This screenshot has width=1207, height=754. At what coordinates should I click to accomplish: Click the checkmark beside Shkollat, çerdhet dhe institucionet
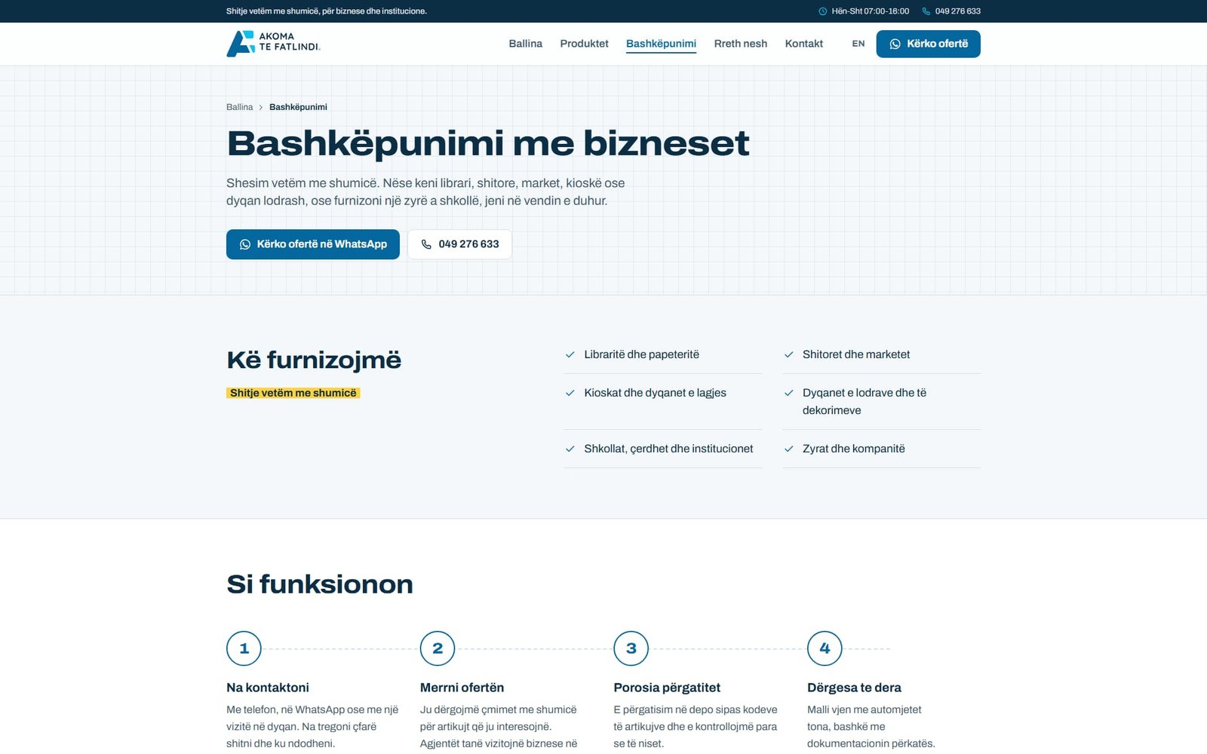(570, 449)
